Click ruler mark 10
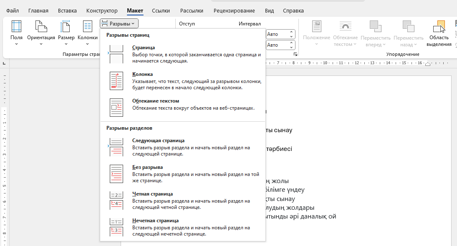The image size is (457, 246). 325,63
